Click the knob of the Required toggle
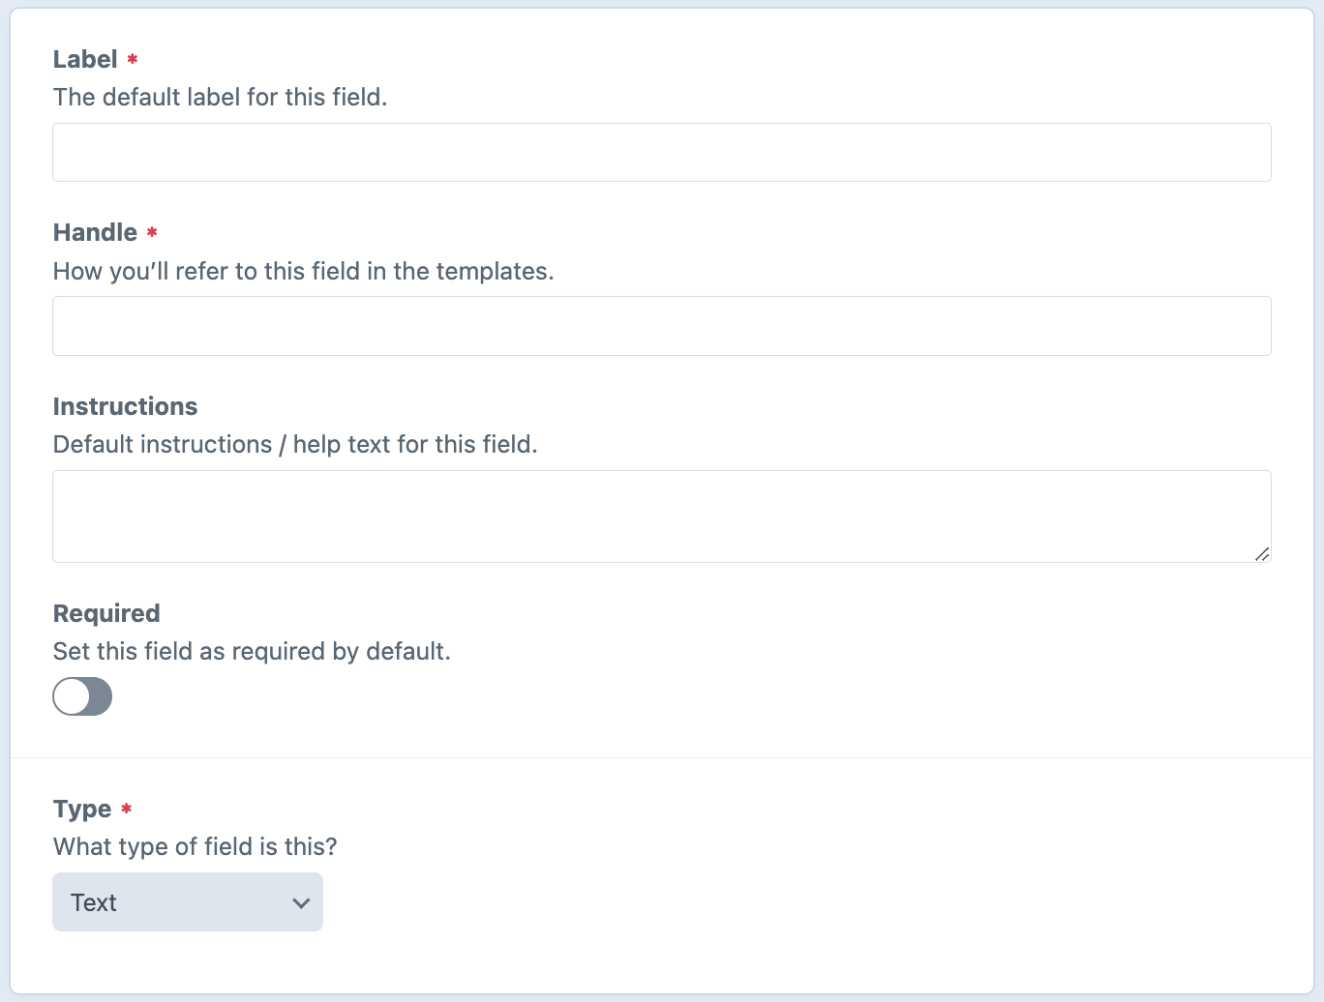Screen dimensions: 1324x1002 (70, 696)
